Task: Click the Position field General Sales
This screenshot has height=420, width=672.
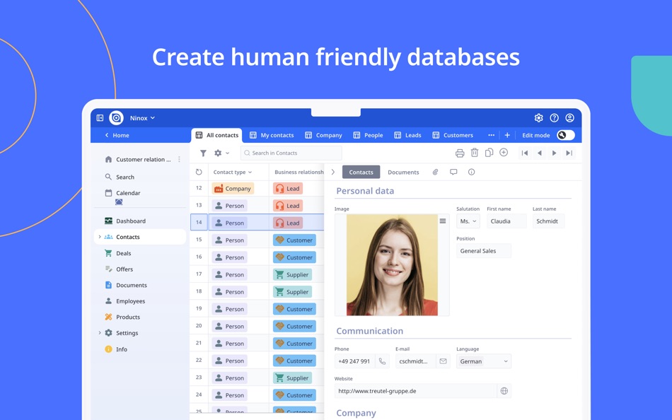Action: point(484,251)
